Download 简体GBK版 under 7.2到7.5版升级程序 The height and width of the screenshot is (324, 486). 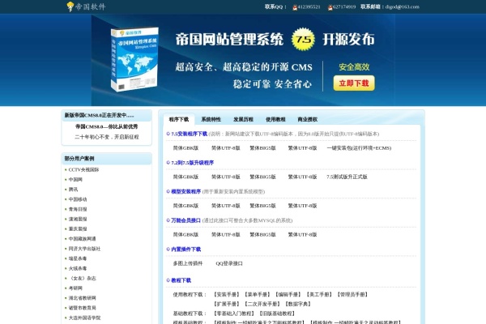coord(185,177)
